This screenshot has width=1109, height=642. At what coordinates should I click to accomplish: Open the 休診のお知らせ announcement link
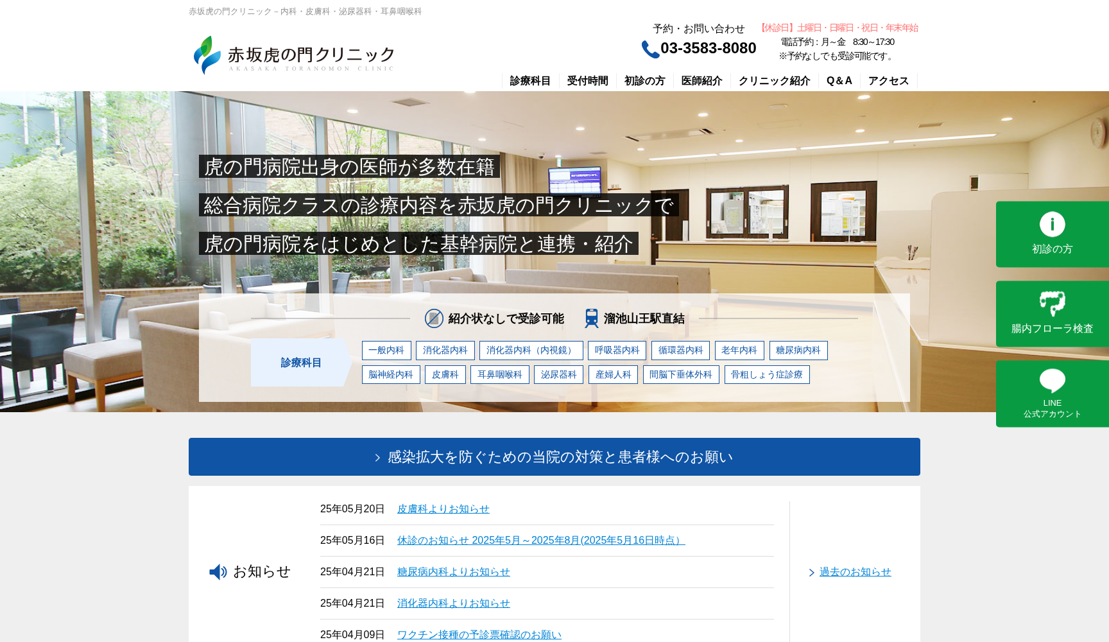click(x=540, y=540)
